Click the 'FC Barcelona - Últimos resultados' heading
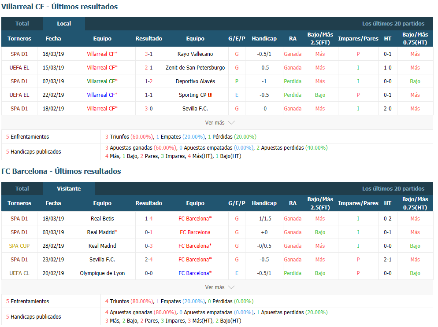 pyautogui.click(x=61, y=171)
